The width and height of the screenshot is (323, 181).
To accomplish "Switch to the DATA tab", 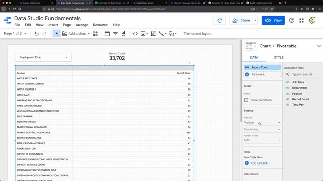I will pos(254,58).
